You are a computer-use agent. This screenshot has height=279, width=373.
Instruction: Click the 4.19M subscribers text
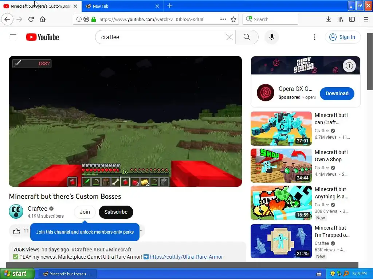[x=46, y=216]
